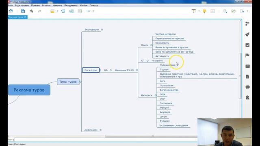Redo the last action
Image resolution: width=260 pixels, height=146 pixels.
[40, 11]
